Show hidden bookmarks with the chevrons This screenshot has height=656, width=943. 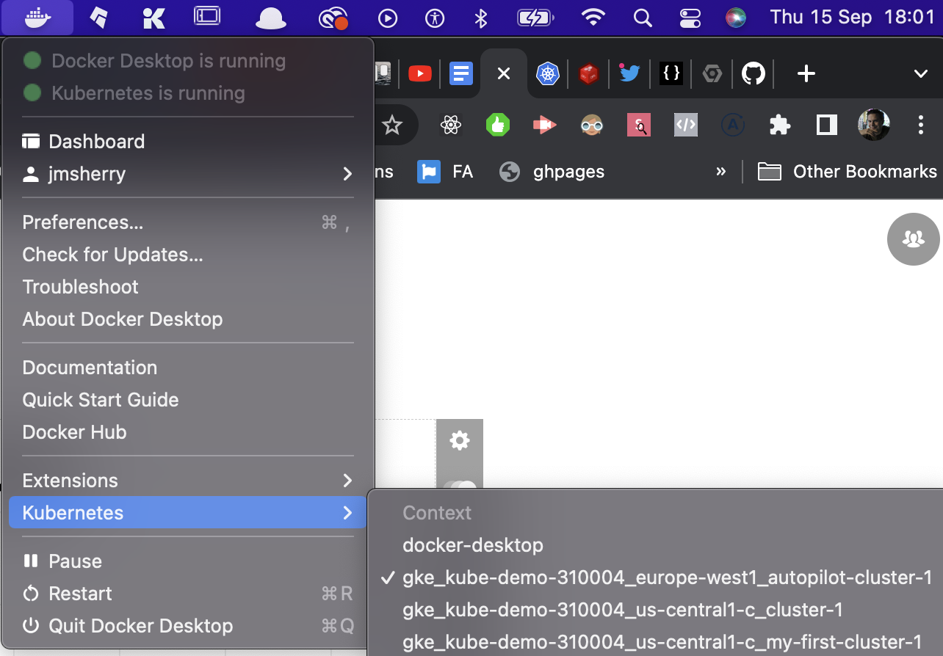pos(720,172)
